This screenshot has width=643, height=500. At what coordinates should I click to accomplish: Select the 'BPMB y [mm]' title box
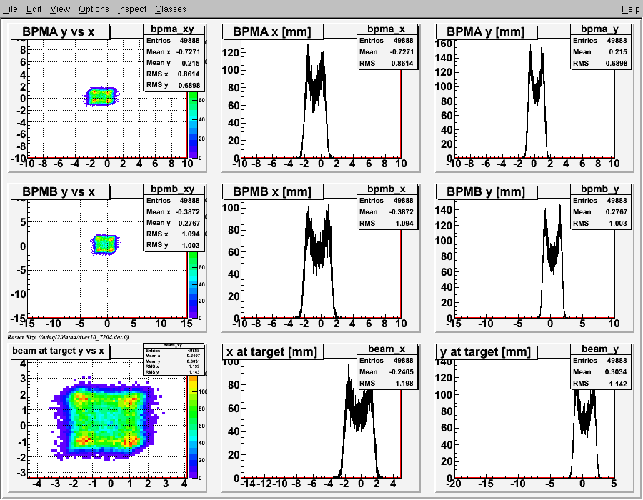tap(487, 191)
